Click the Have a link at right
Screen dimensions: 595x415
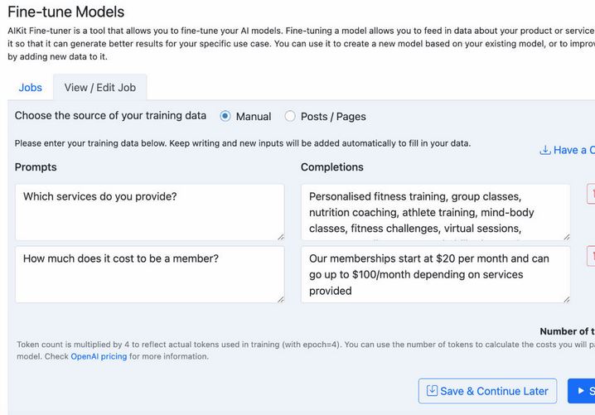[x=567, y=150]
